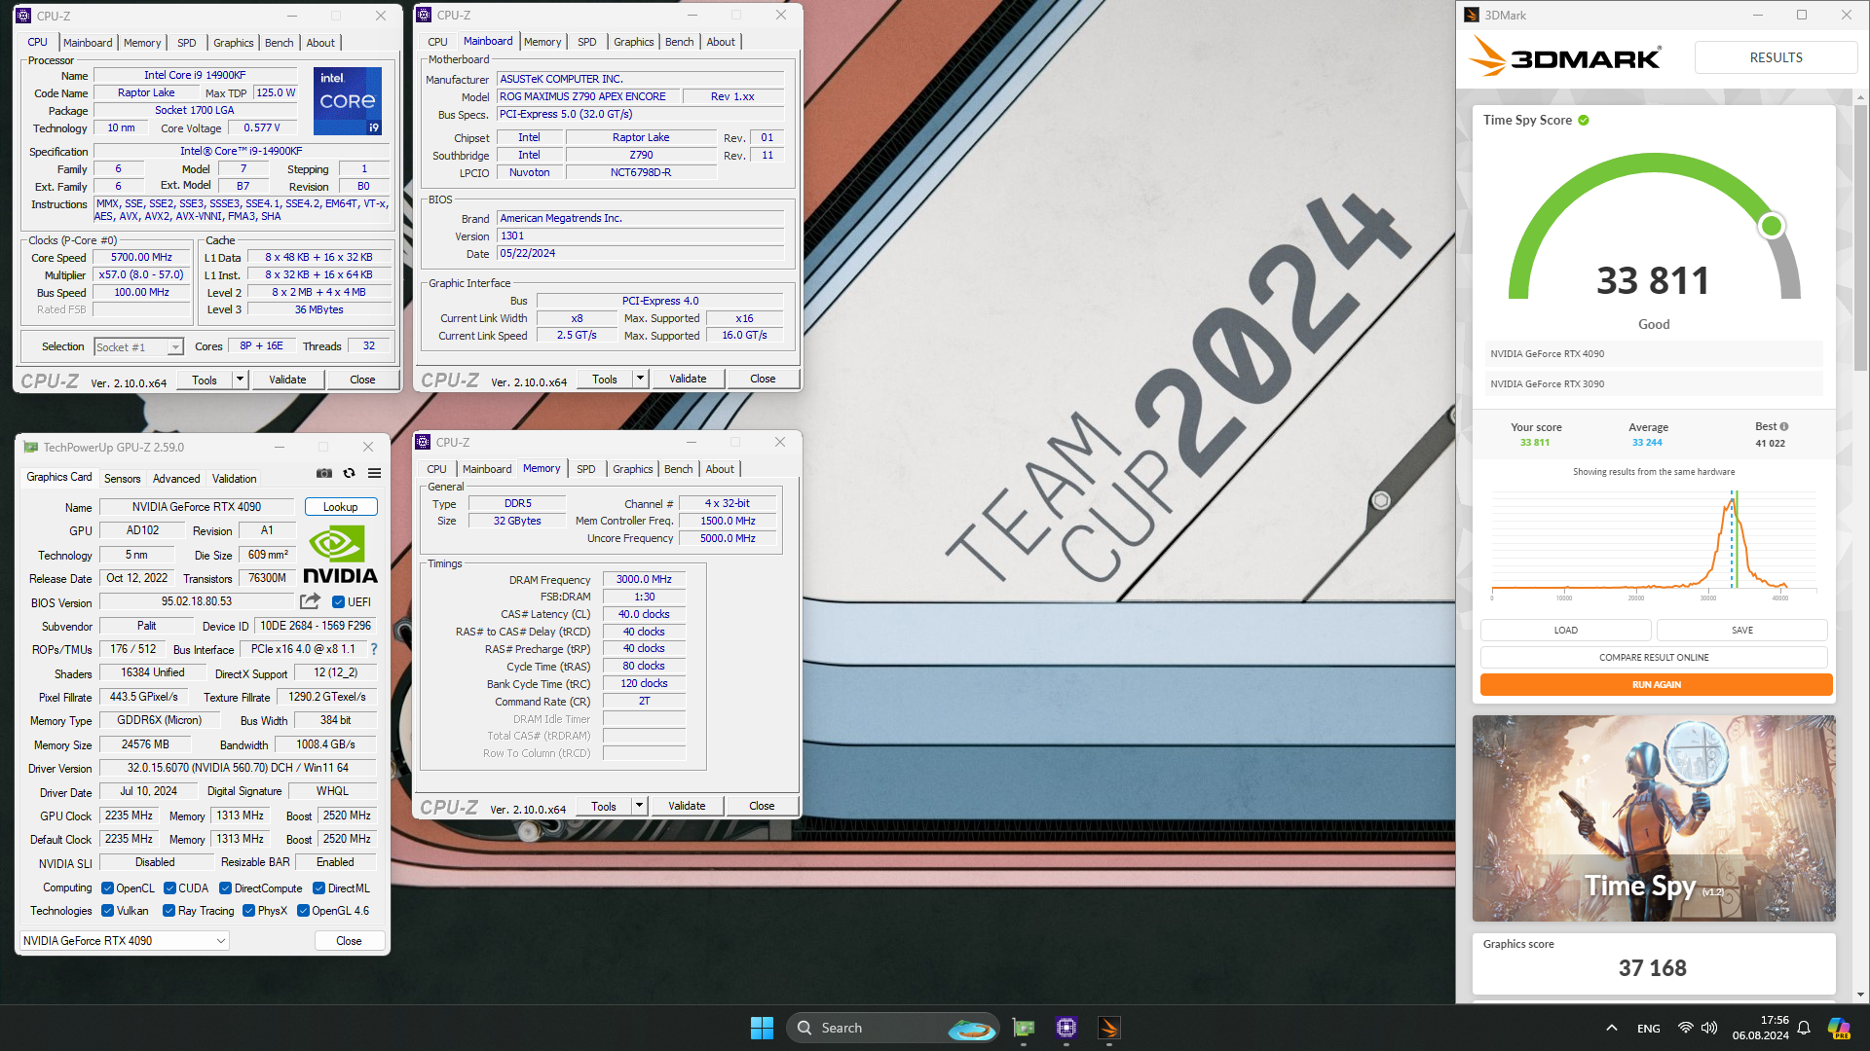Viewport: 1870px width, 1051px height.
Task: Click Tools button in CPU-Z CPU window
Action: click(205, 380)
